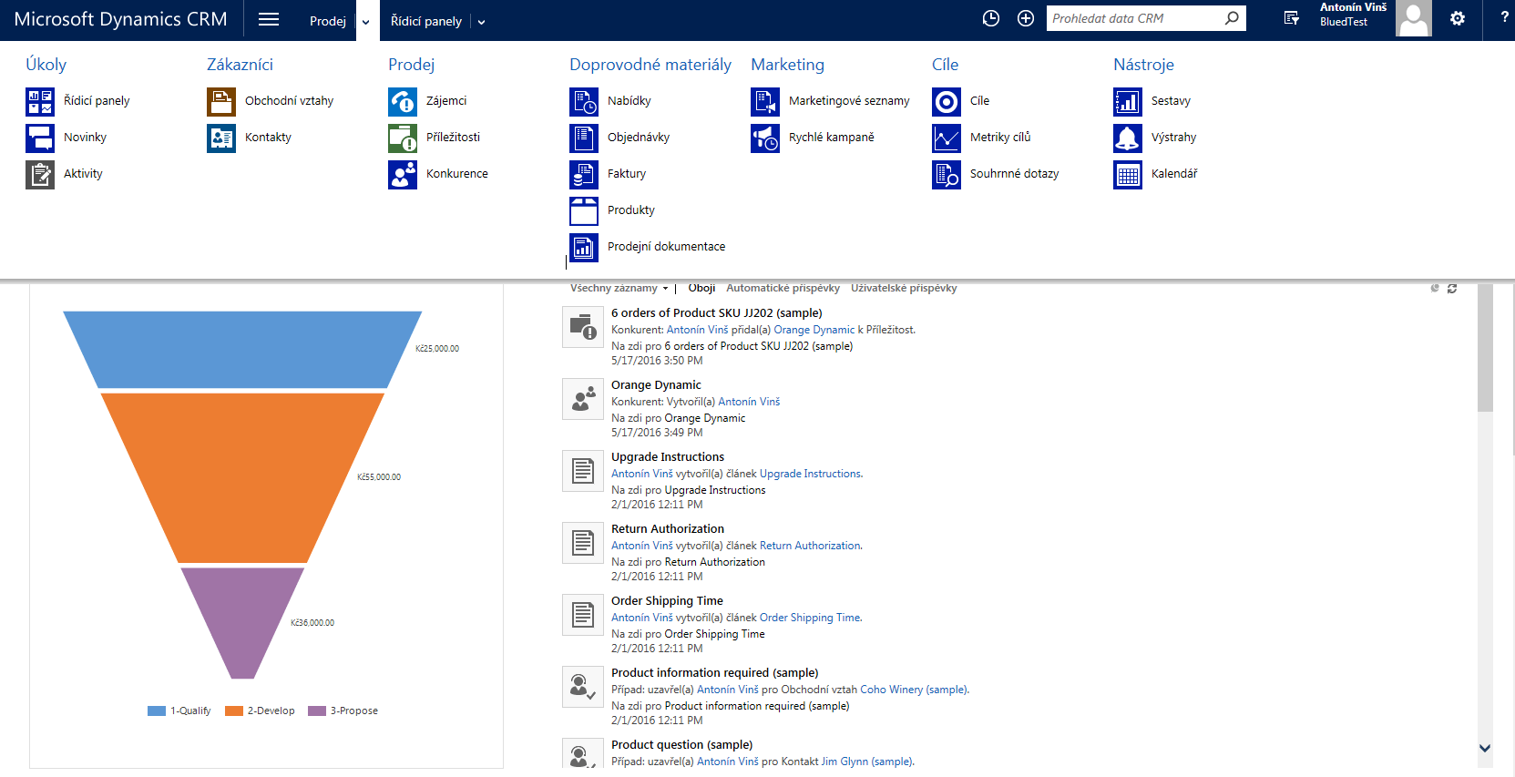Click the '6 orders of Product SKU JJ202' post title
The height and width of the screenshot is (777, 1515).
coord(717,313)
